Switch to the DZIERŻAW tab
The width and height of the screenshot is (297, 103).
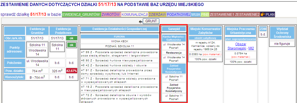point(157,14)
